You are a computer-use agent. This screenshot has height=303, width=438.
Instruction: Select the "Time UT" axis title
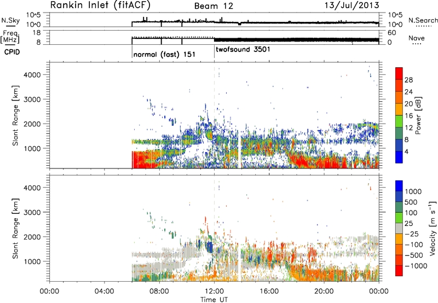[x=214, y=299]
